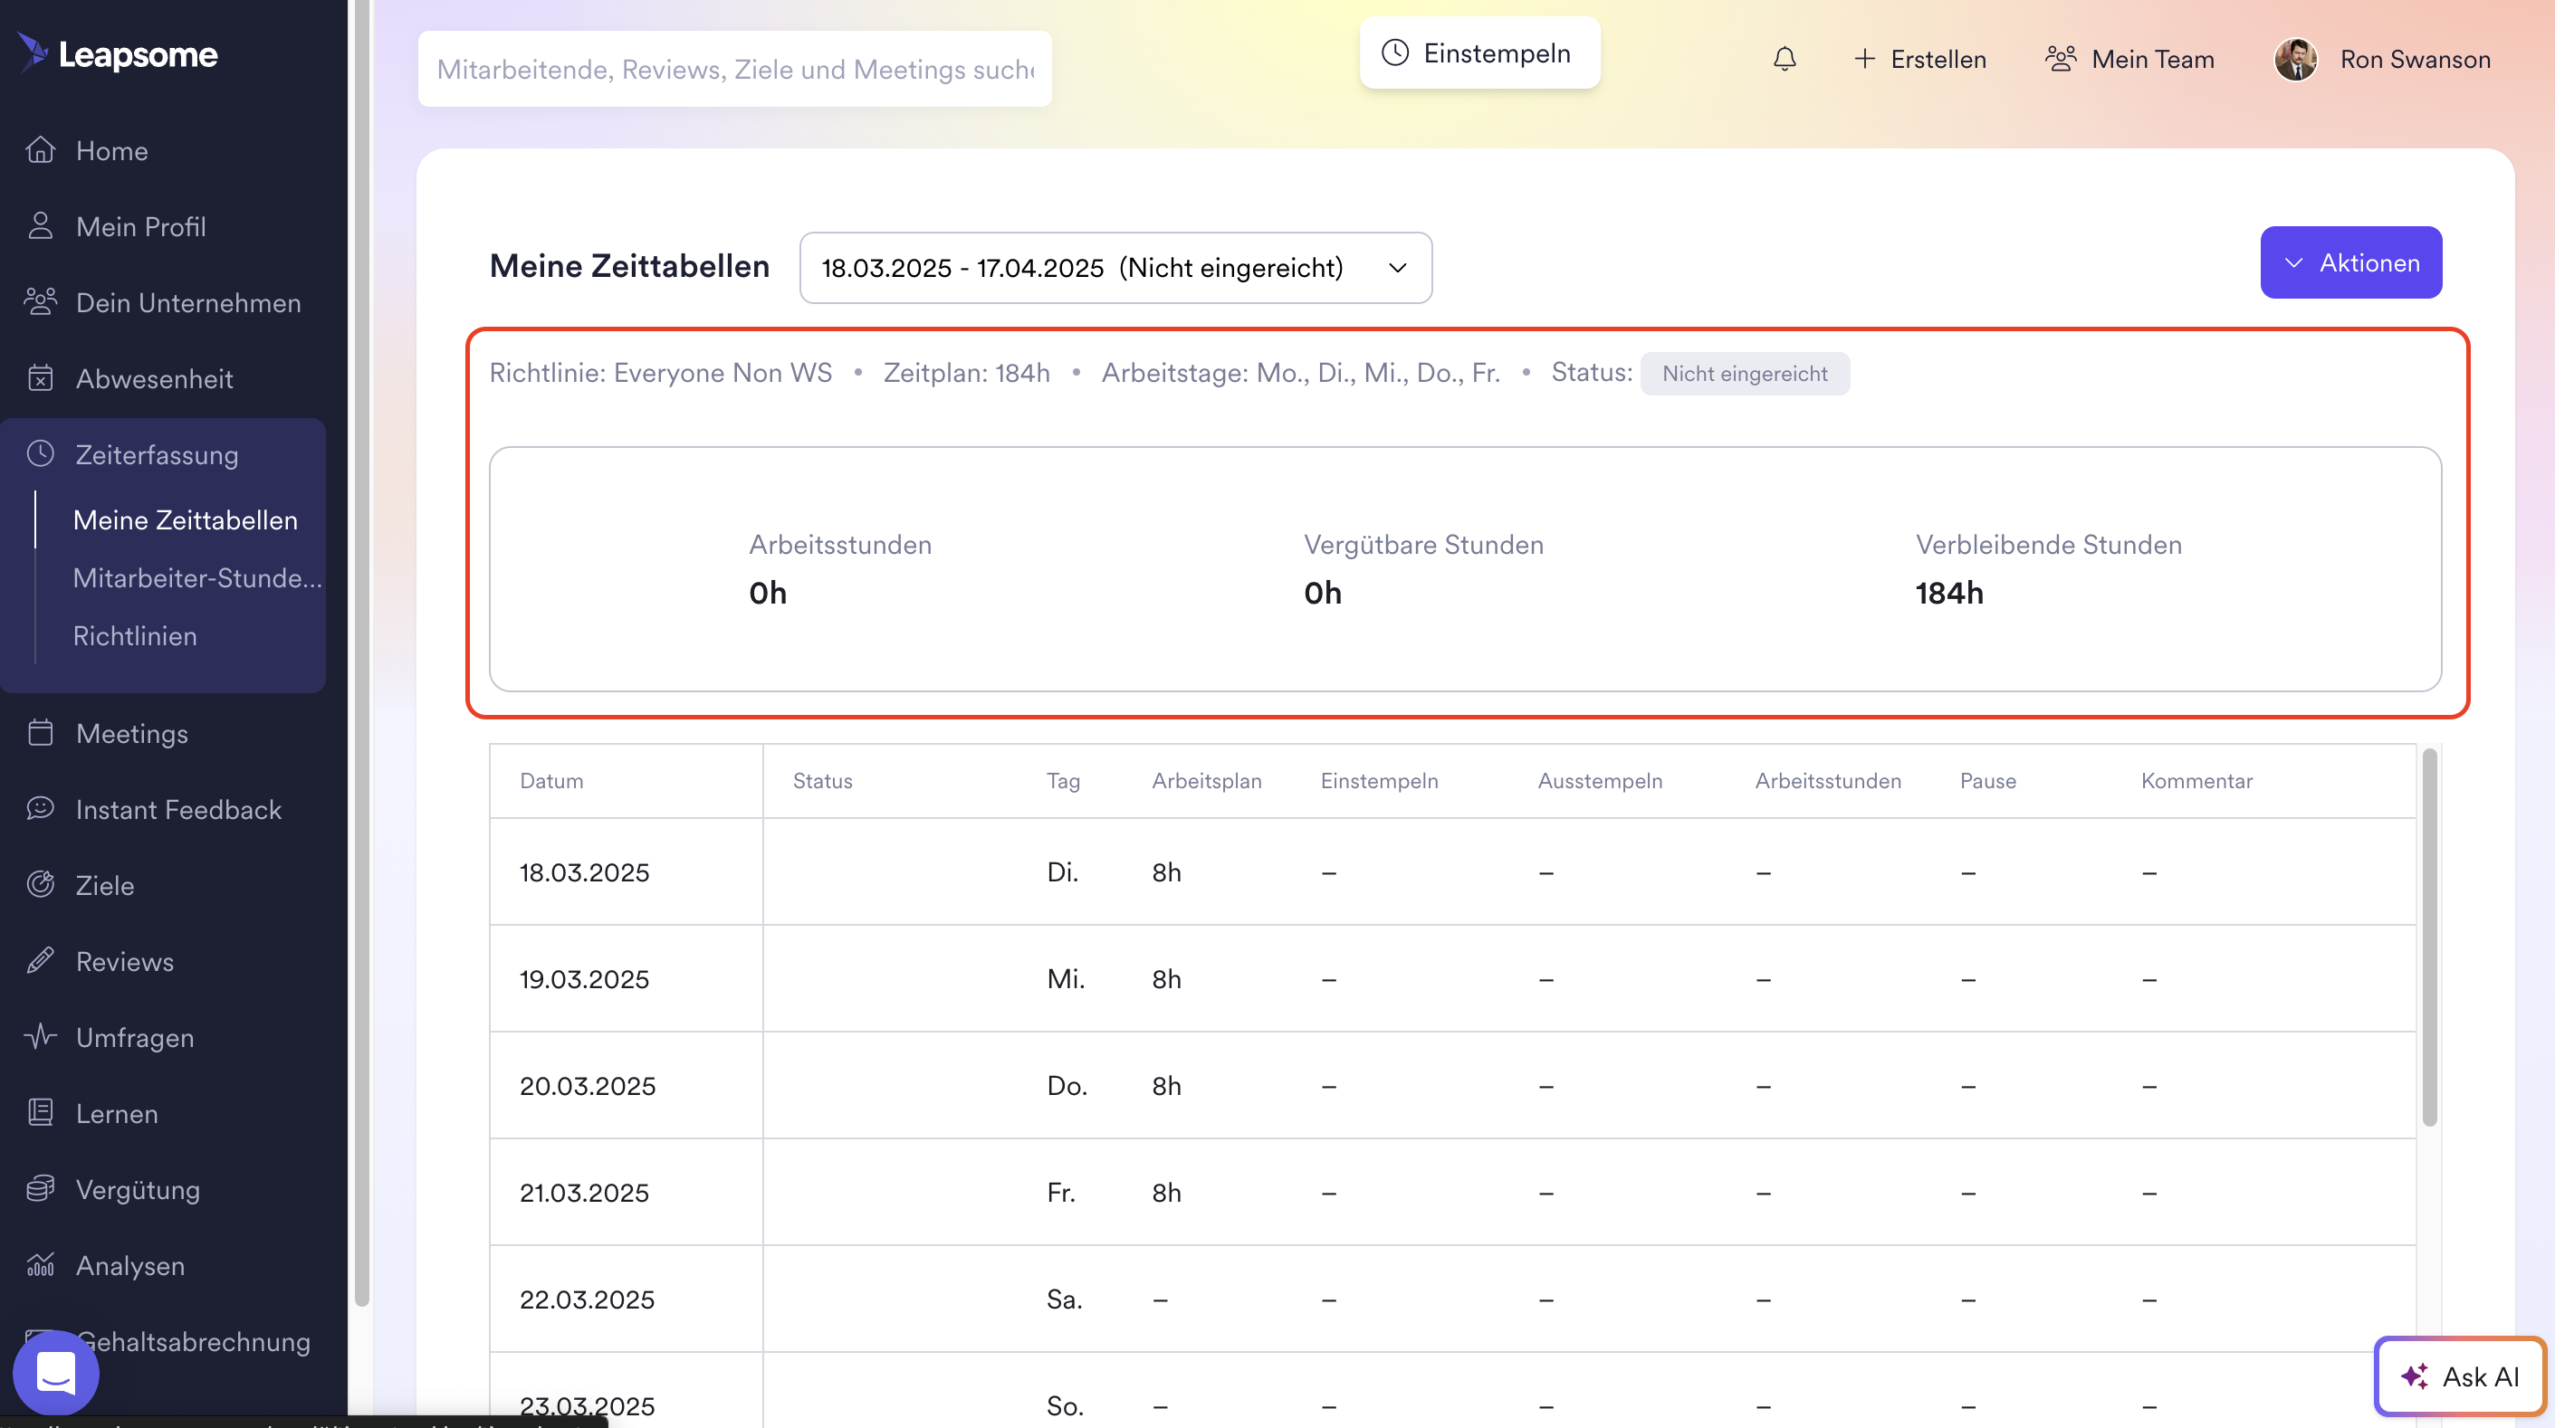Open Gehaltsabrechnung menu item
The image size is (2555, 1428).
pos(194,1341)
